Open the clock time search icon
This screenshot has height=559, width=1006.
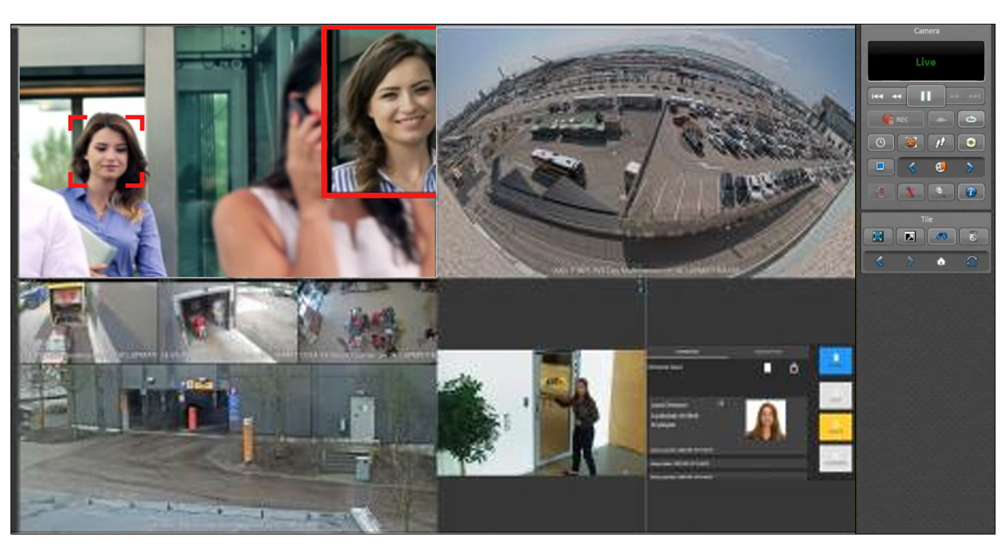(x=880, y=143)
